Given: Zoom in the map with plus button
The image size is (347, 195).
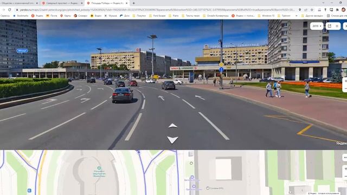Looking at the screenshot, I should click(x=345, y=169).
